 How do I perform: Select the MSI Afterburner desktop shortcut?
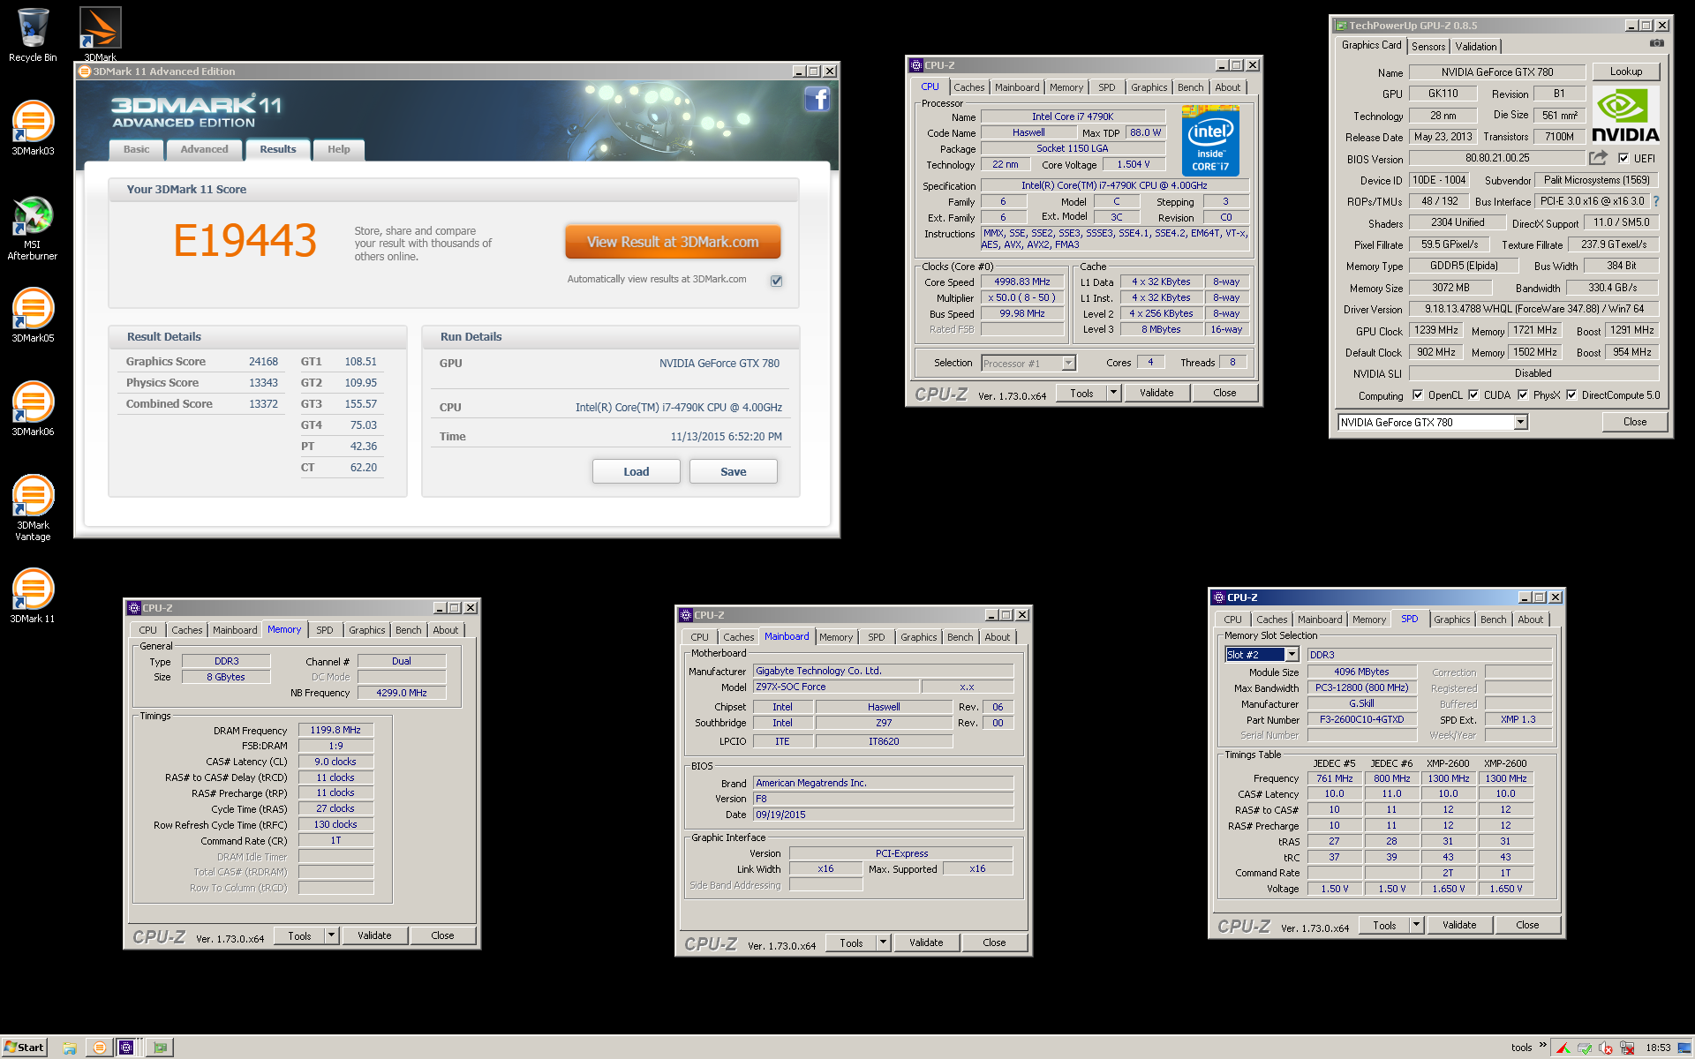pyautogui.click(x=33, y=228)
